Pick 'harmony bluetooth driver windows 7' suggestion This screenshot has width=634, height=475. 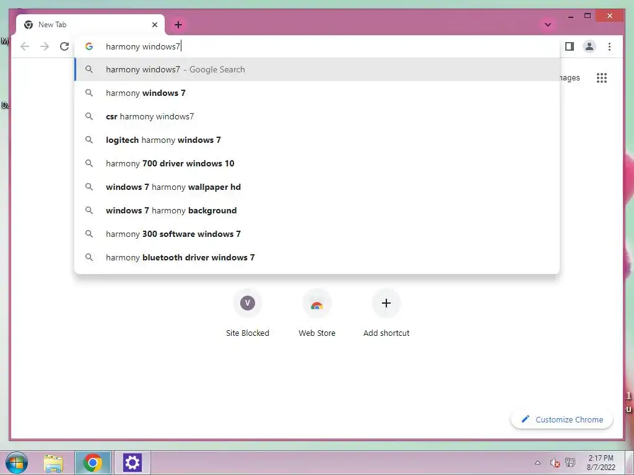click(x=317, y=257)
